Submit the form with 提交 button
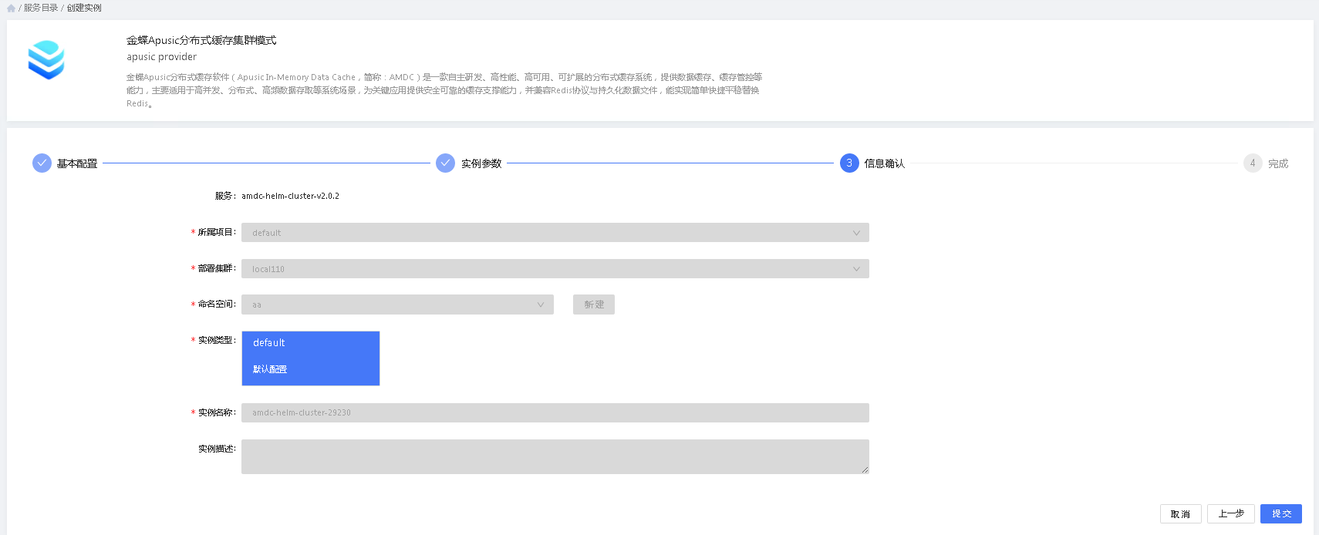 tap(1280, 514)
